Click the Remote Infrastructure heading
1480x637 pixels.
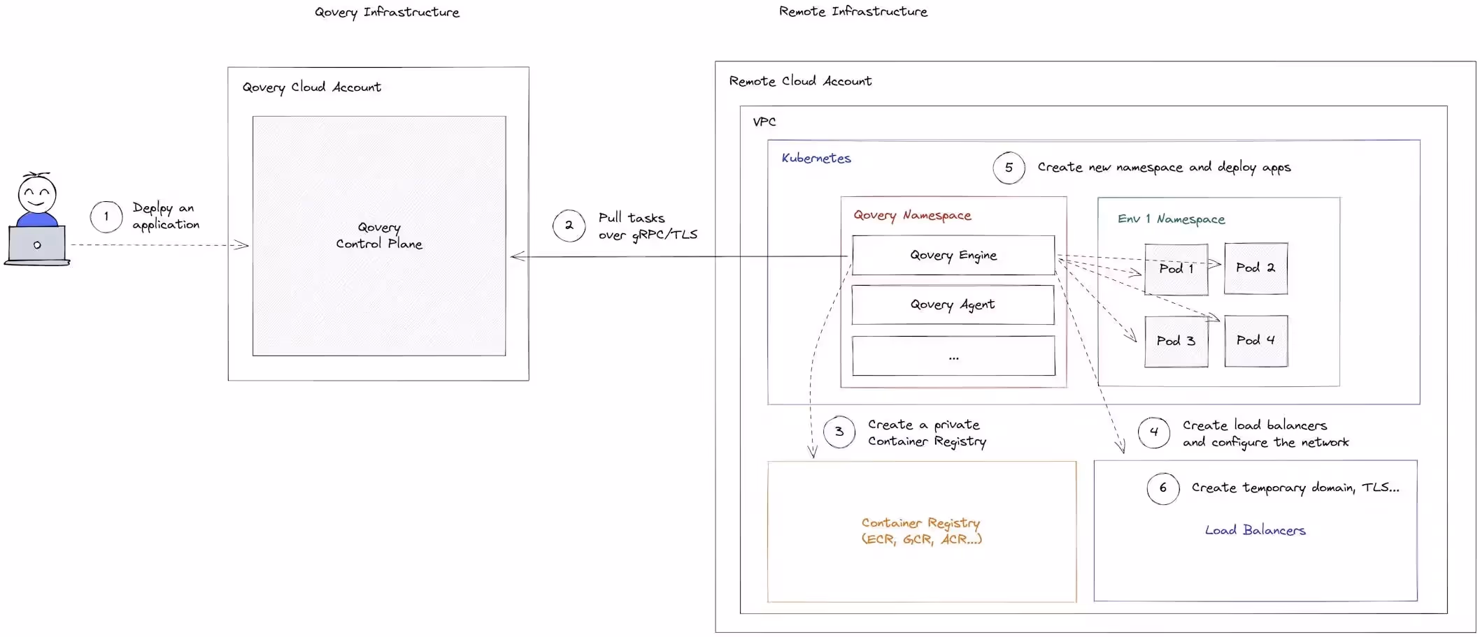(x=853, y=11)
